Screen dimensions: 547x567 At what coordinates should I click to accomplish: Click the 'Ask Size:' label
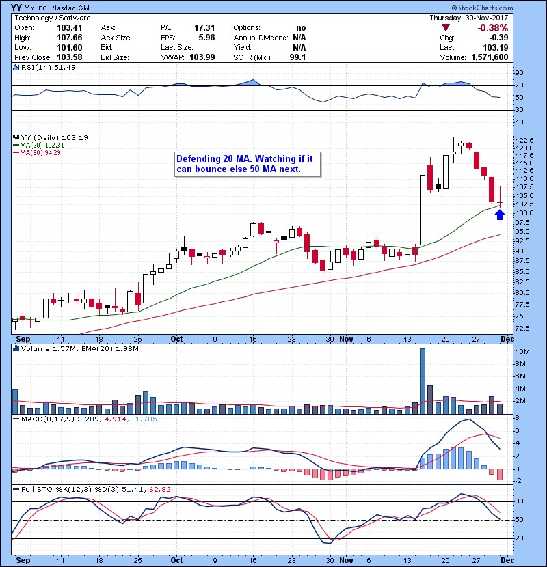[116, 38]
